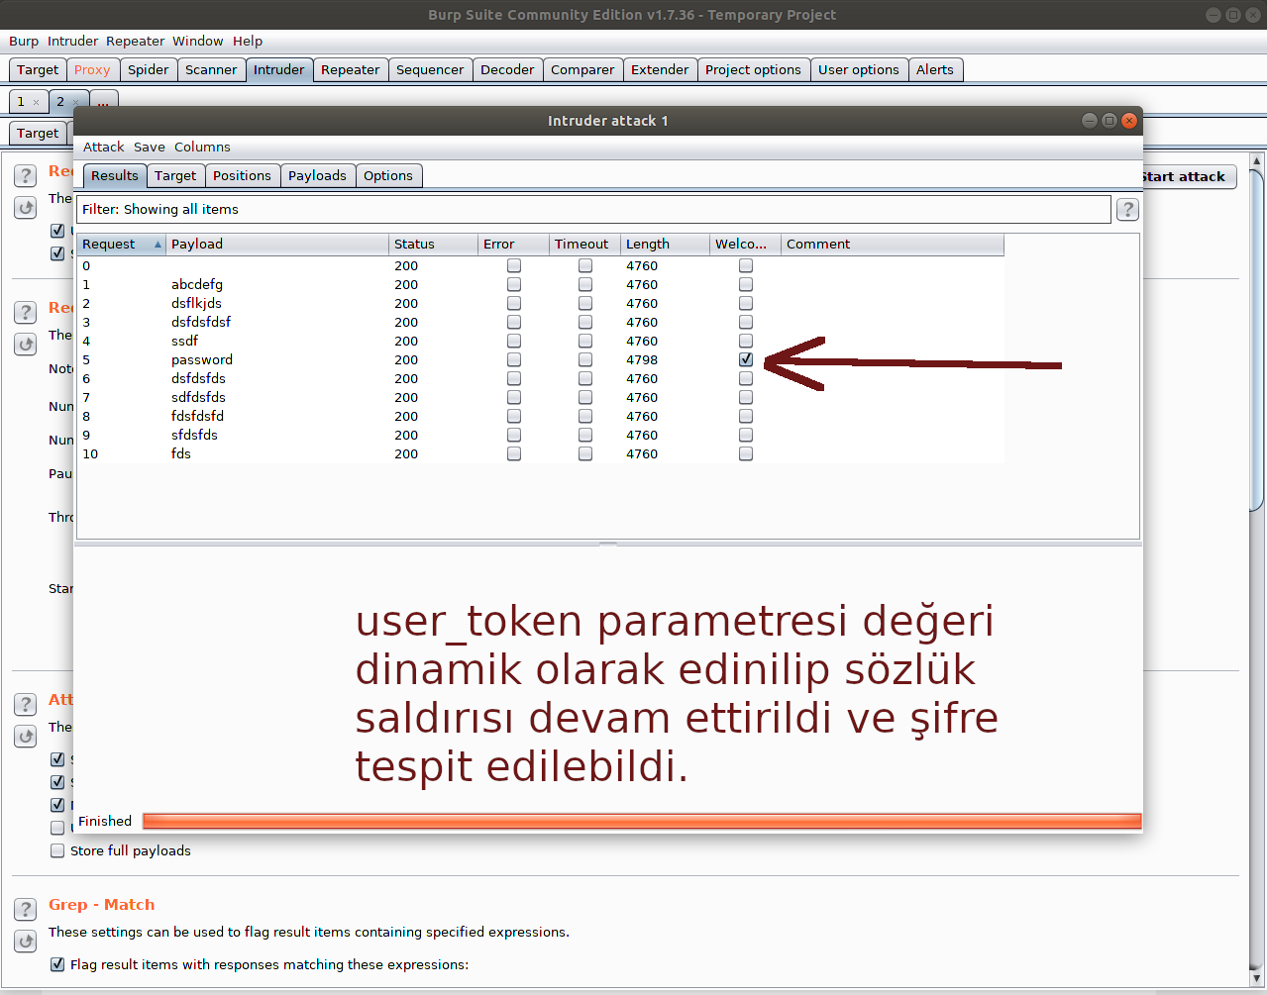Open new Intruder tab with the ... tab

coord(104,102)
